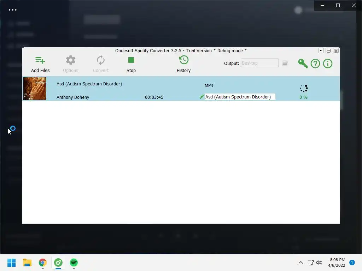Open the converter title bar dropdown arrow
362x271 pixels.
click(321, 50)
